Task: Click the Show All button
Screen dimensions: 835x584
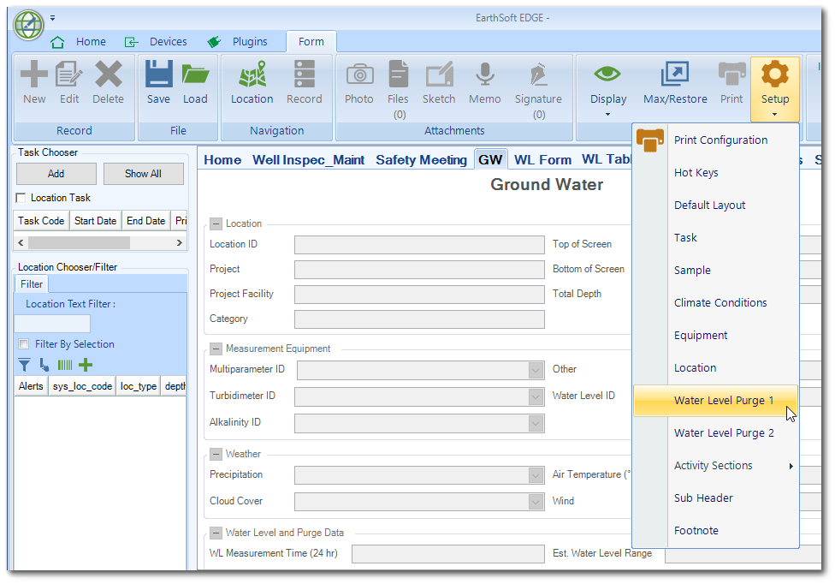Action: [143, 174]
